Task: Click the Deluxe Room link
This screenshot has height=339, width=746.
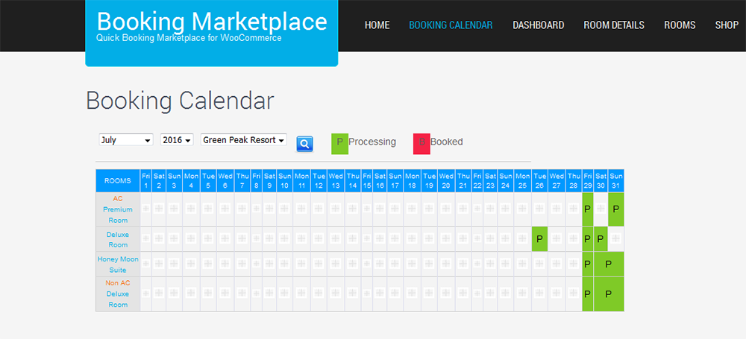Action: point(118,240)
